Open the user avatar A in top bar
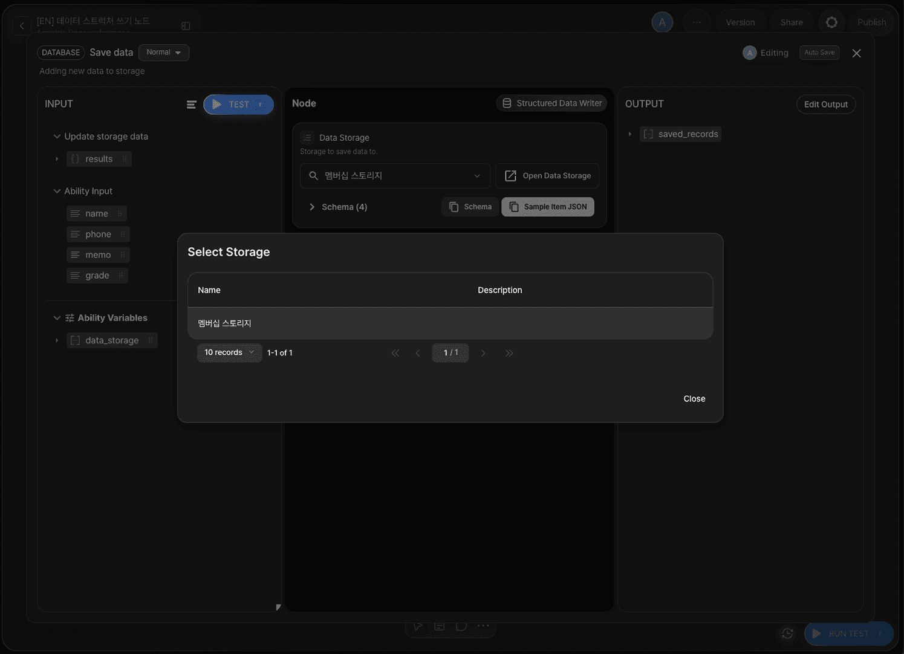 tap(662, 22)
